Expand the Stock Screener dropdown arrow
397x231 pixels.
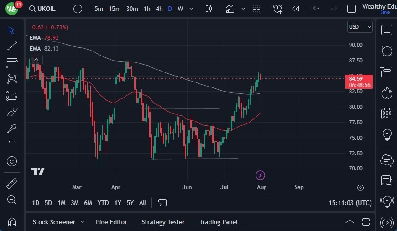pyautogui.click(x=83, y=222)
